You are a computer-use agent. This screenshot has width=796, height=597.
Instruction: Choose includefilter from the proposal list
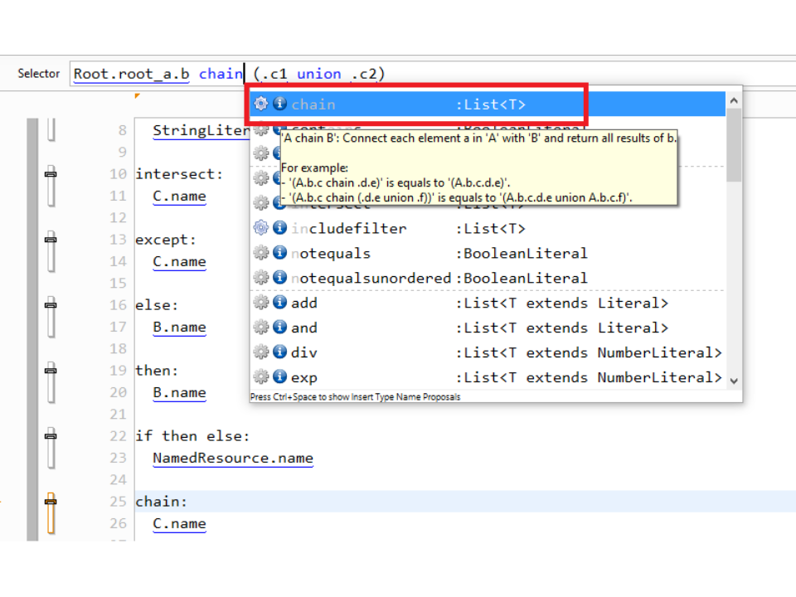coord(348,228)
